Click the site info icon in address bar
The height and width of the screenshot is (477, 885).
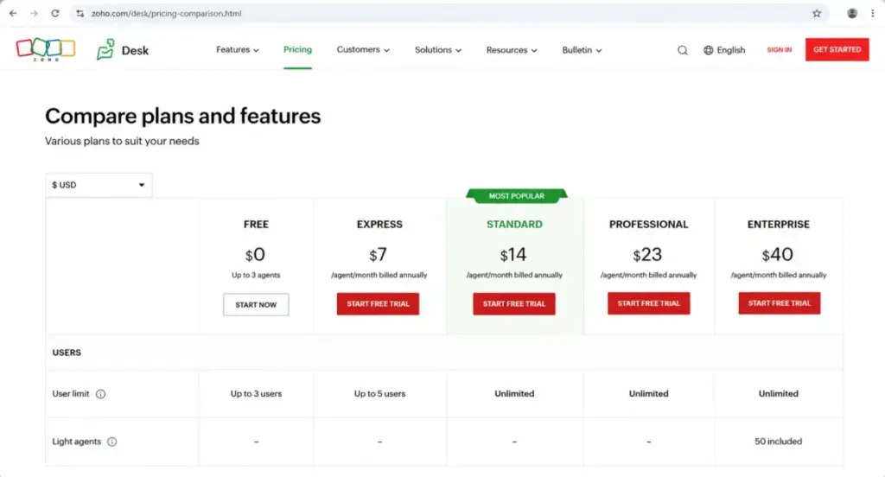coord(80,13)
